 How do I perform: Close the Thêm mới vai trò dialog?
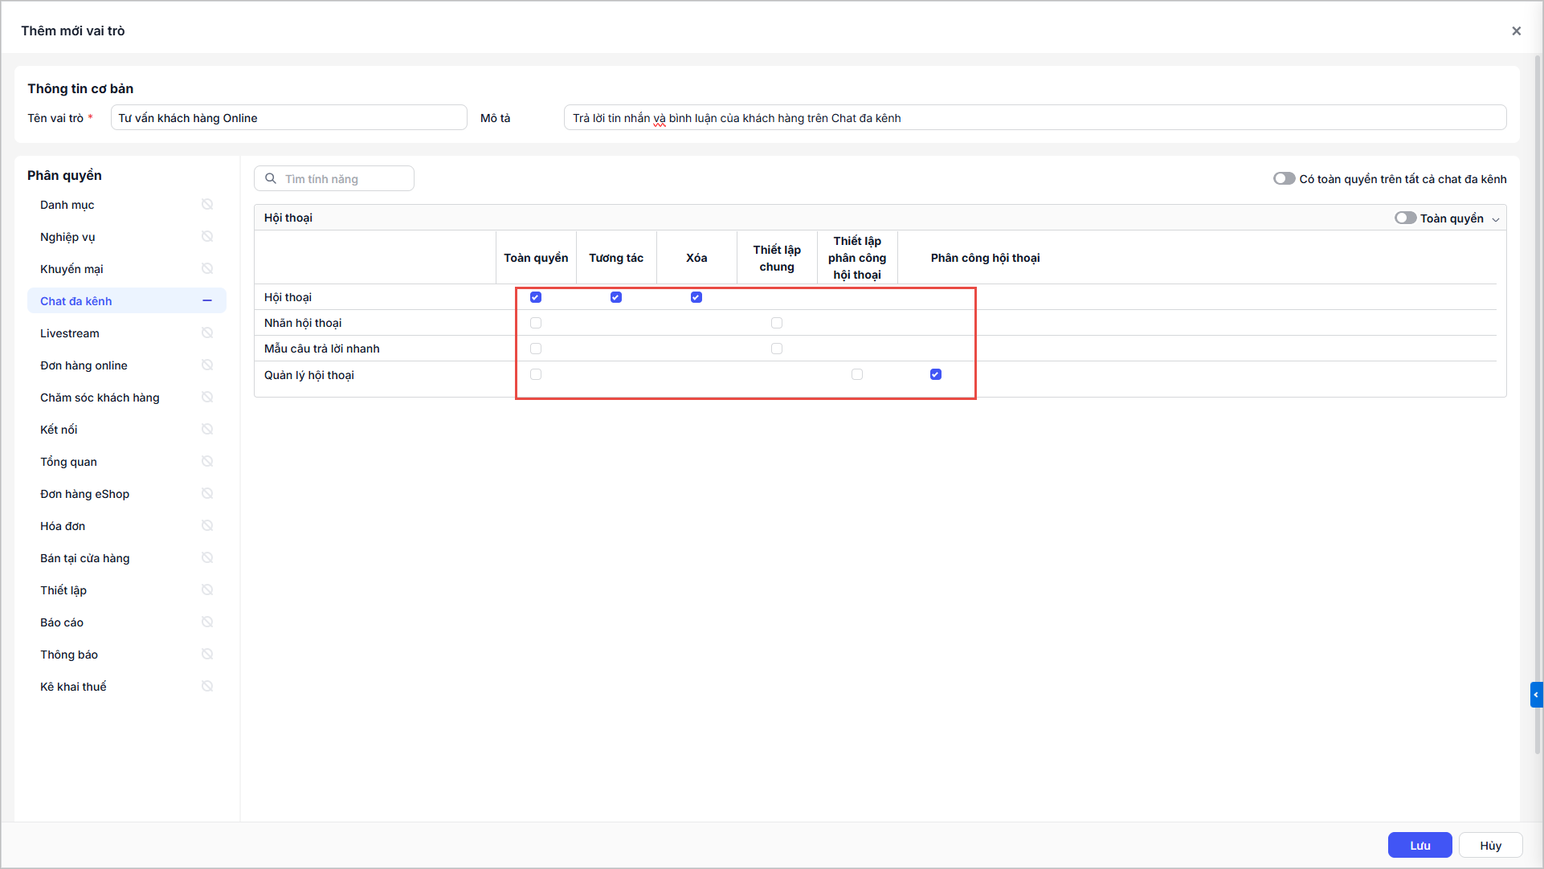1516,31
